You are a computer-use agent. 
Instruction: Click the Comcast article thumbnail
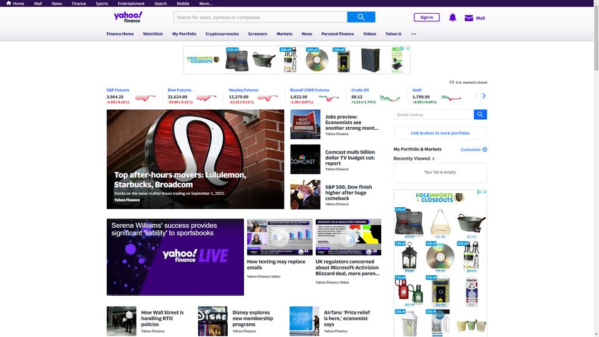[x=305, y=159]
